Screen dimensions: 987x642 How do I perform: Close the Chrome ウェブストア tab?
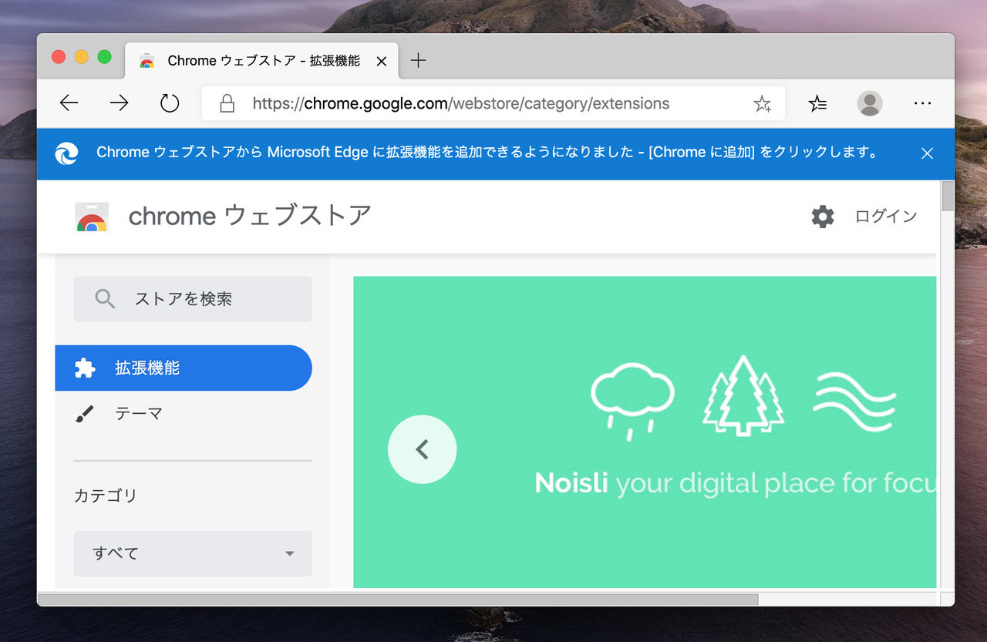pos(381,61)
